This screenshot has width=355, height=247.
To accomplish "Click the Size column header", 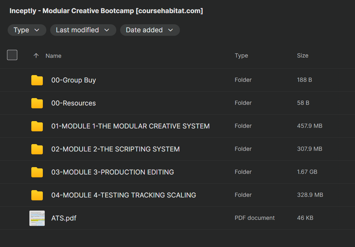I will pyautogui.click(x=302, y=56).
